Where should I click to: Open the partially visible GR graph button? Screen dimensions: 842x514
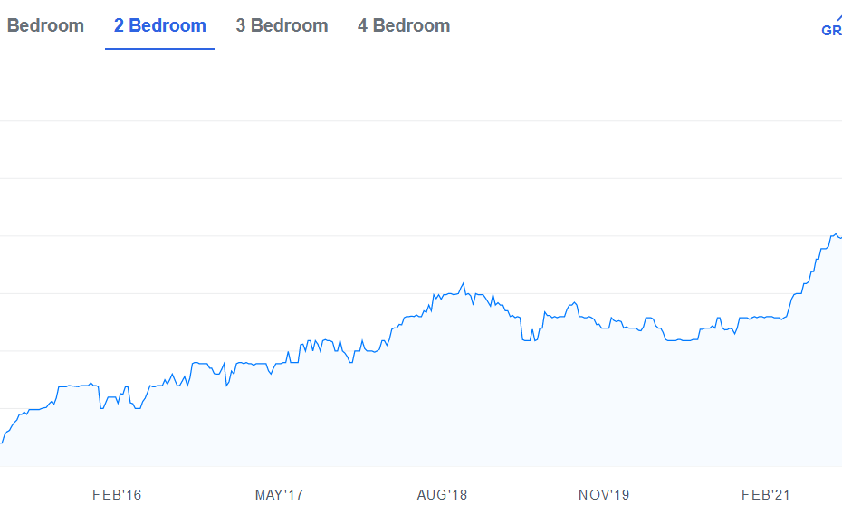(x=832, y=27)
